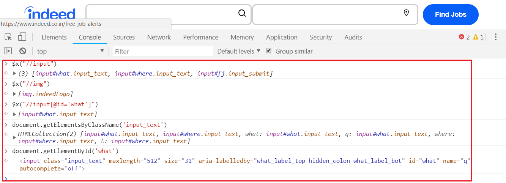Toggle the Group similar checkbox

(x=269, y=50)
